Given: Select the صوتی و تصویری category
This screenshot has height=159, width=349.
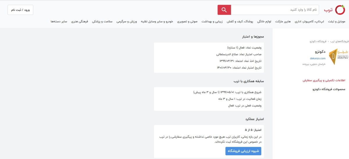Looking at the screenshot, I should click(189, 22).
